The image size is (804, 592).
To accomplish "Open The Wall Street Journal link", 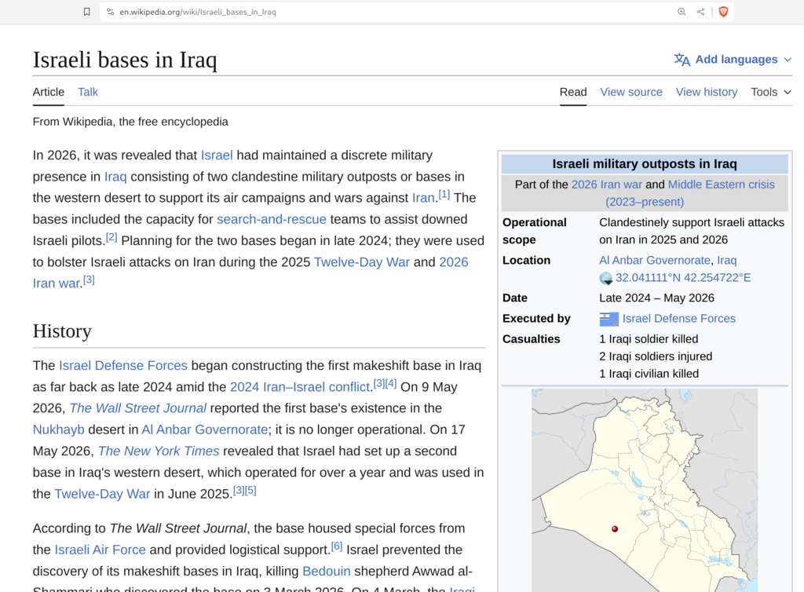I will [138, 408].
